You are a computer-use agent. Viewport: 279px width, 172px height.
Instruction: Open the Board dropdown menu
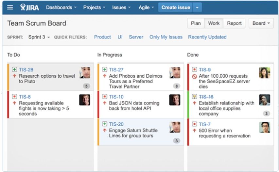[x=261, y=23]
